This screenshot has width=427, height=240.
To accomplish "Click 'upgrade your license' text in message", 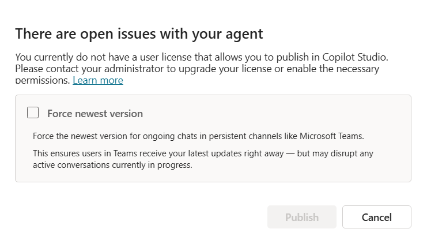I will click(x=225, y=69).
